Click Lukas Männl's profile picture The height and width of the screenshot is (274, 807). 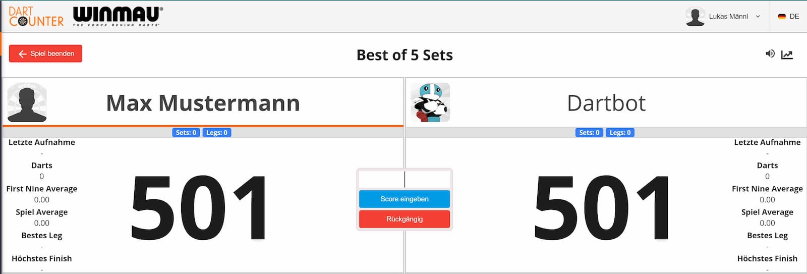tap(695, 17)
